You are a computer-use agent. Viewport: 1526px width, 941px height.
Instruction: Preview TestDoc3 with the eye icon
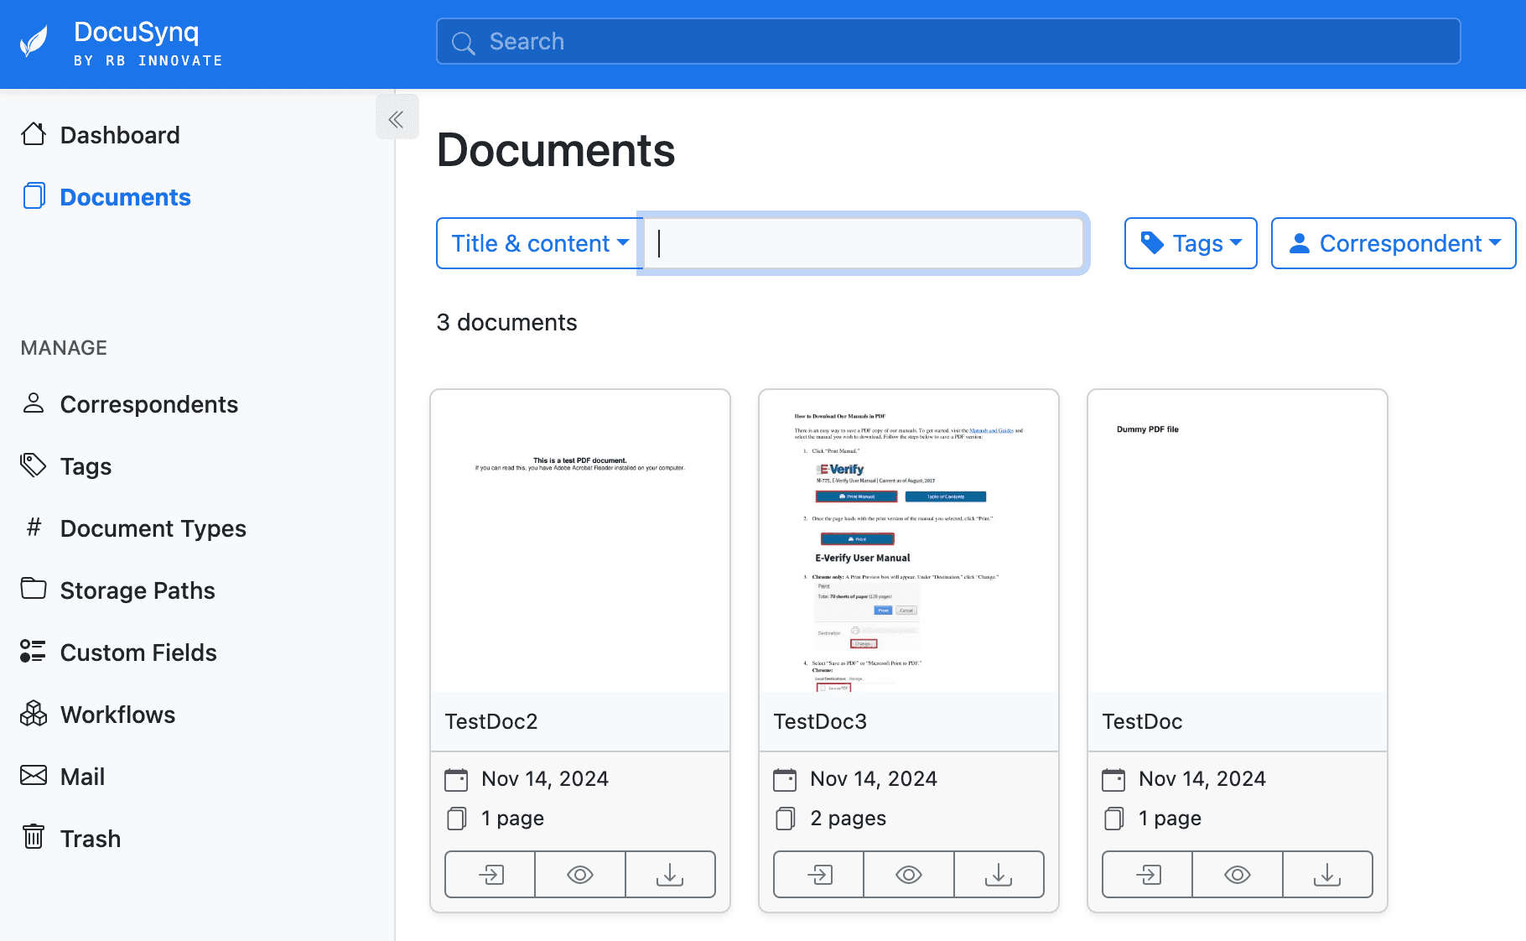[909, 875]
